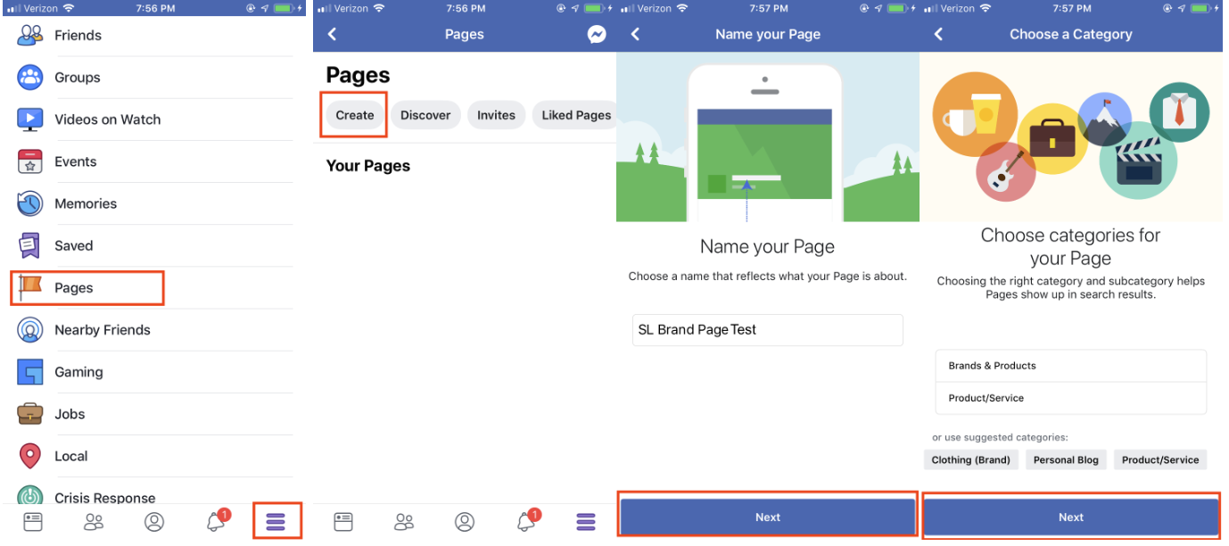Open the Brands & Products category selector
Viewport: 1229px width, 546px height.
coord(1071,366)
